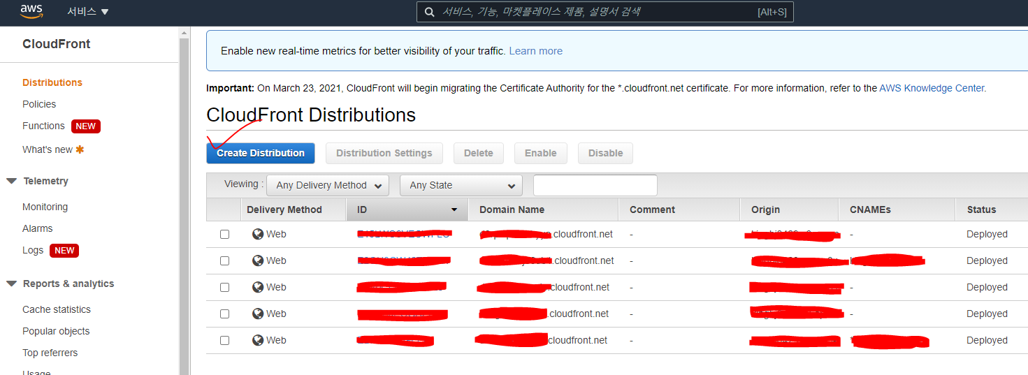The height and width of the screenshot is (375, 1028).
Task: Open Policies in the sidebar
Action: click(39, 104)
